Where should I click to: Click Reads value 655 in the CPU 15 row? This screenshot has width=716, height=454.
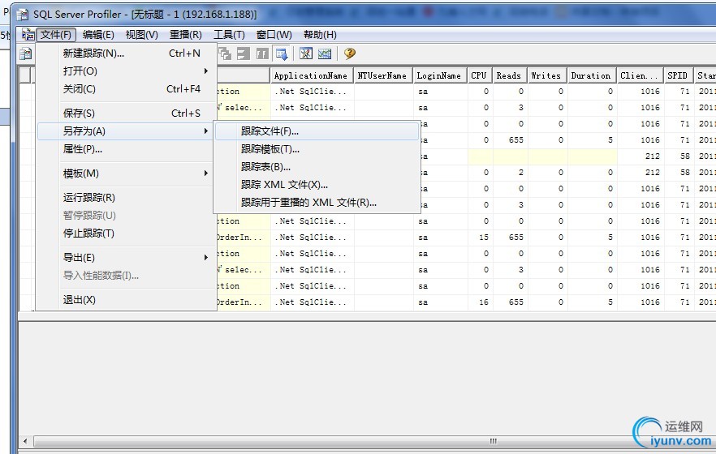tap(510, 238)
